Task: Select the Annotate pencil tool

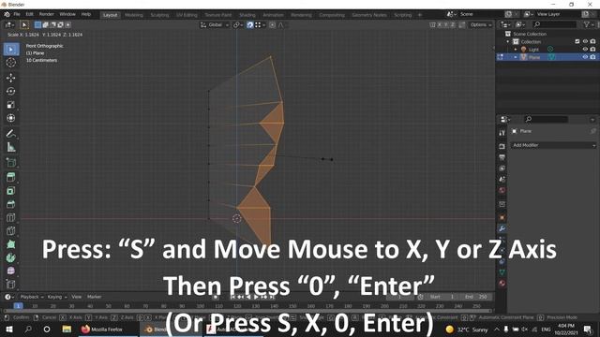Action: 11,133
